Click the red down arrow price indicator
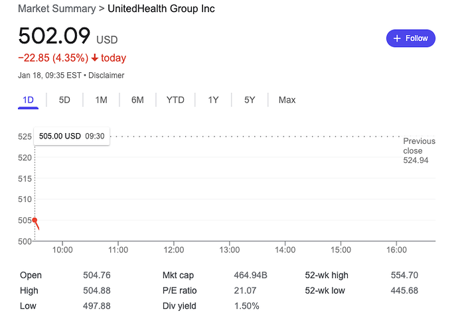The height and width of the screenshot is (316, 458). [95, 58]
